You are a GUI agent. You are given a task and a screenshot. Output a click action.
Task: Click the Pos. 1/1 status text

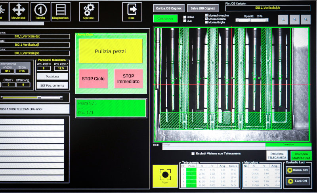tap(86, 113)
